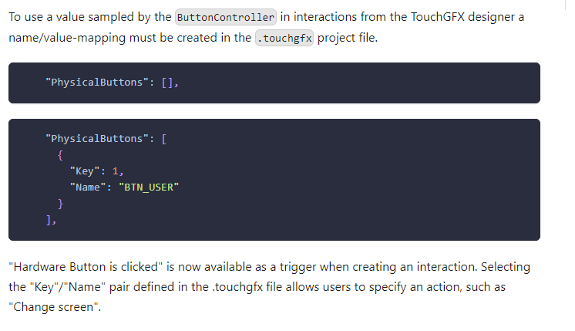This screenshot has width=575, height=331.
Task: Click the empty brackets in first code block
Action: 170,83
